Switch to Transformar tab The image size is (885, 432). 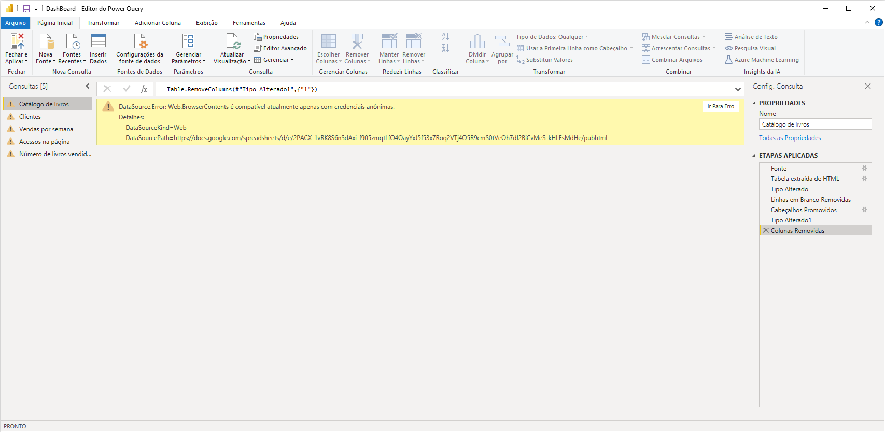coord(103,23)
